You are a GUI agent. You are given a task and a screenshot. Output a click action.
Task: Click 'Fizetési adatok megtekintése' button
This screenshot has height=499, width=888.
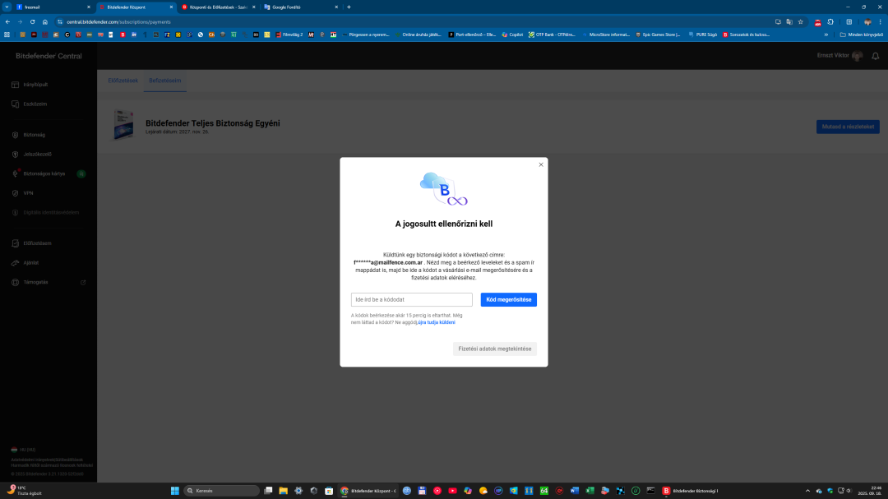pyautogui.click(x=494, y=349)
